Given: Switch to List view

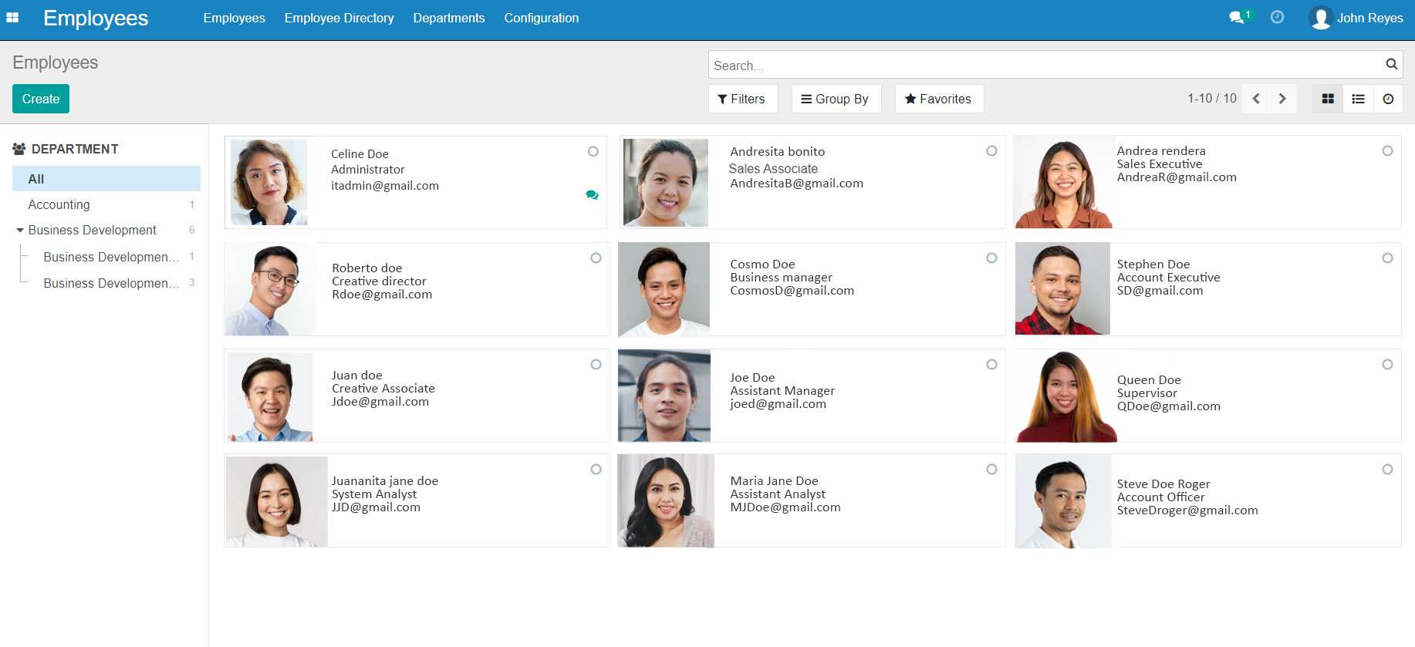Looking at the screenshot, I should coord(1358,99).
